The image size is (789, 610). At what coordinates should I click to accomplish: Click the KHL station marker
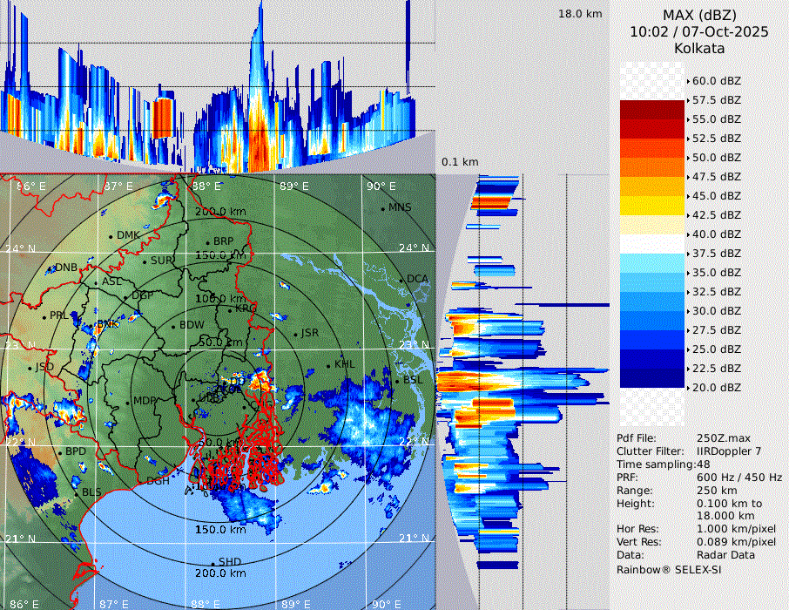click(x=328, y=364)
